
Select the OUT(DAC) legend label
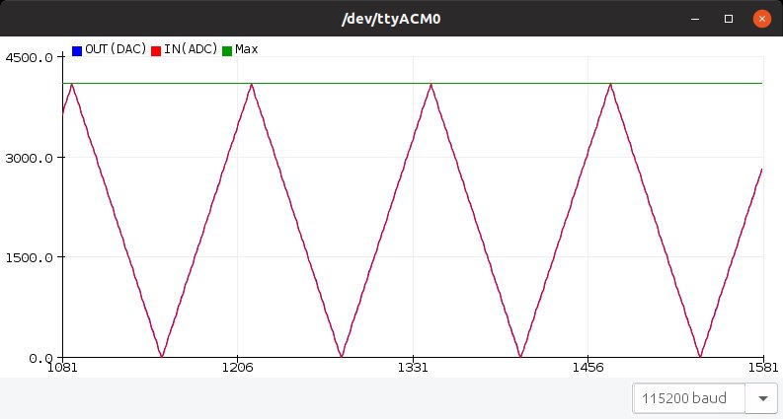[x=116, y=49]
